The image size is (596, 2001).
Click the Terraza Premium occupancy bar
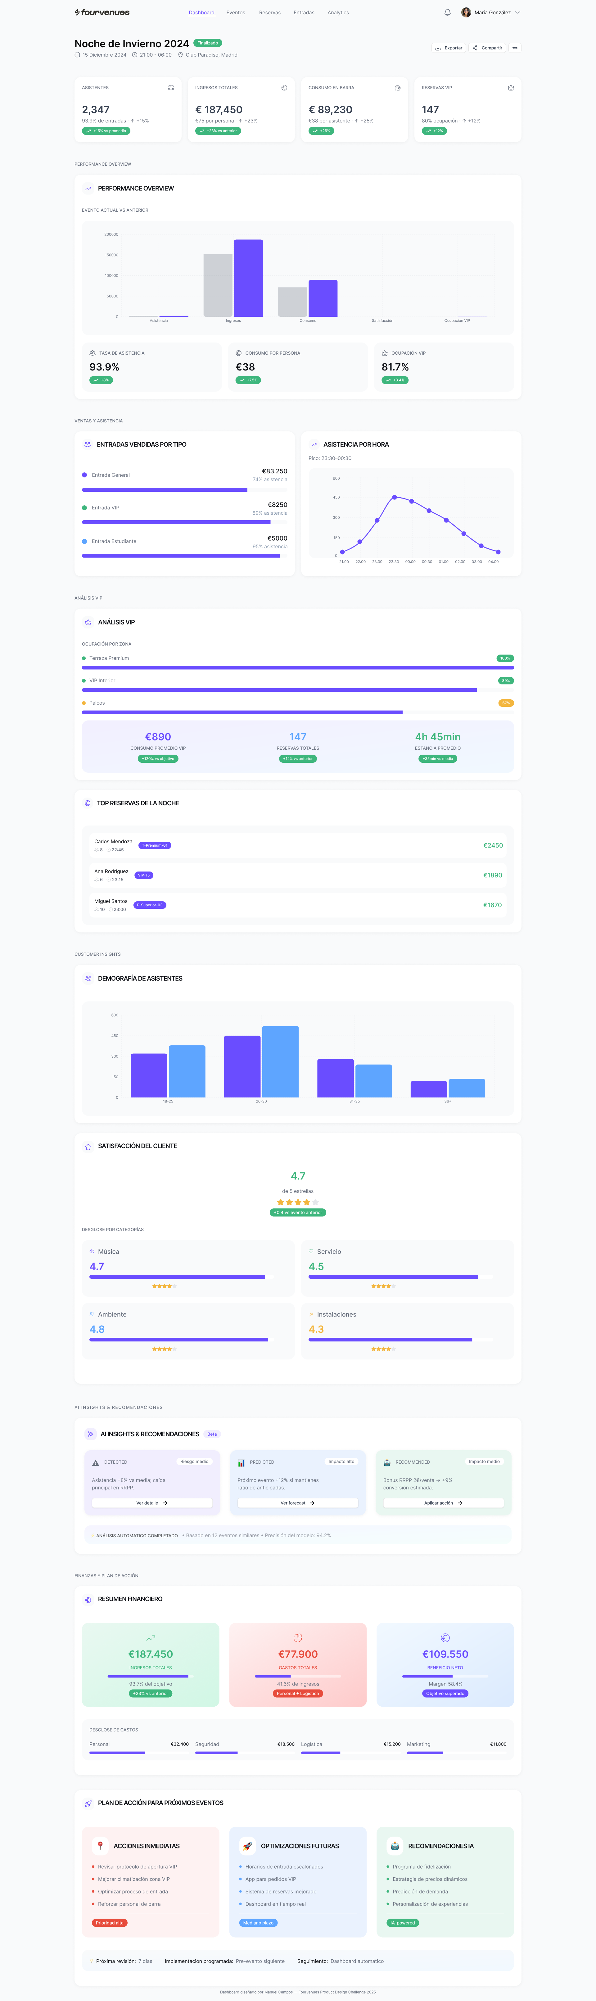(297, 667)
